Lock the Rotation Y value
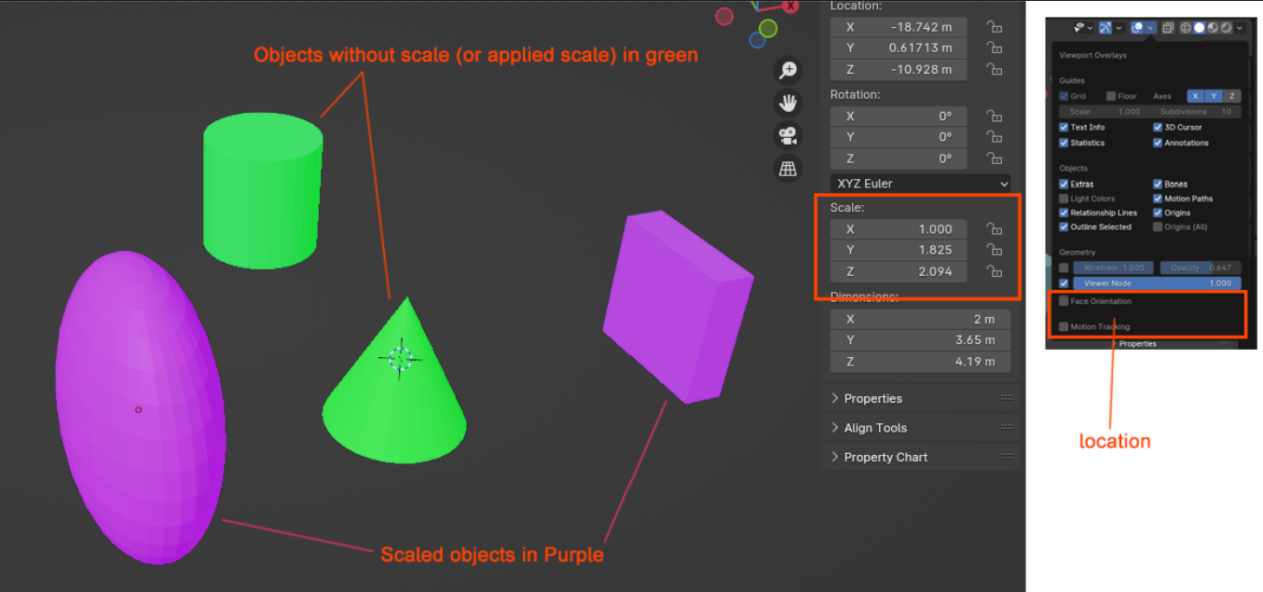This screenshot has height=592, width=1263. (995, 137)
